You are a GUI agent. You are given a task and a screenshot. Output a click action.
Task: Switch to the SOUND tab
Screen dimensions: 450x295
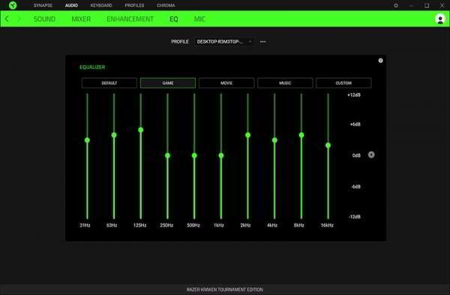(x=44, y=19)
